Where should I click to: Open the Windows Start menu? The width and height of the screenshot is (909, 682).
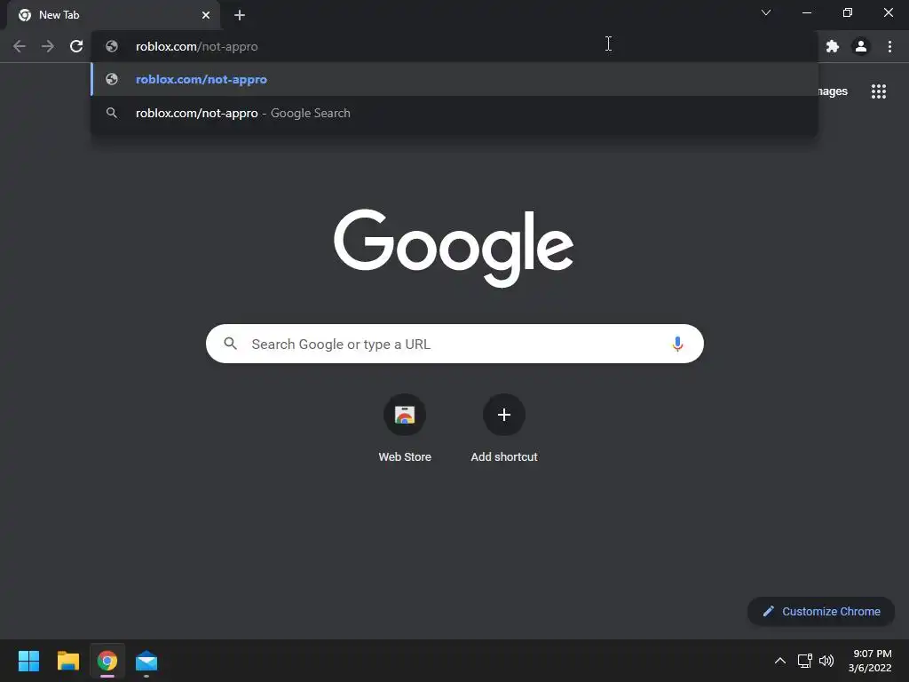(28, 661)
